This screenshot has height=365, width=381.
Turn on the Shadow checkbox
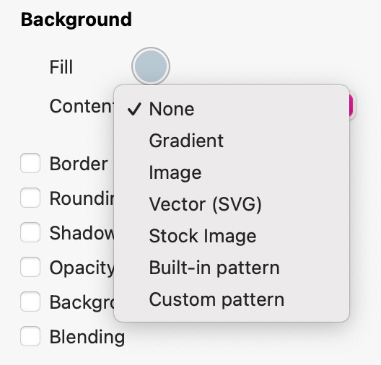click(30, 232)
